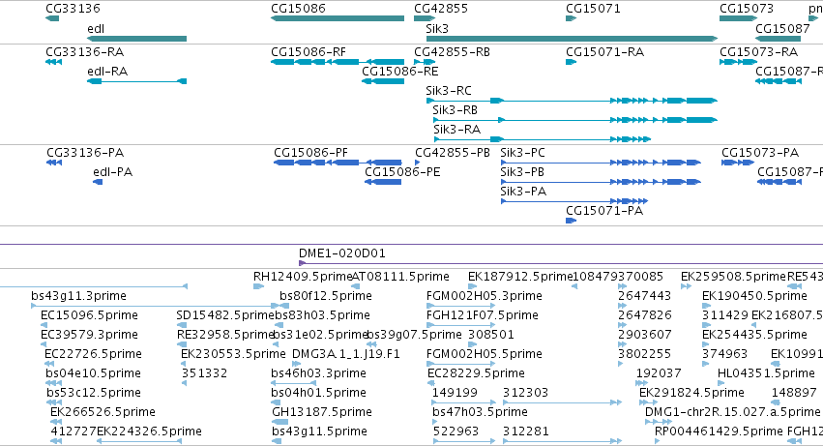Image resolution: width=823 pixels, height=446 pixels.
Task: Click the EK190450.5prime EST label
Action: 754,296
